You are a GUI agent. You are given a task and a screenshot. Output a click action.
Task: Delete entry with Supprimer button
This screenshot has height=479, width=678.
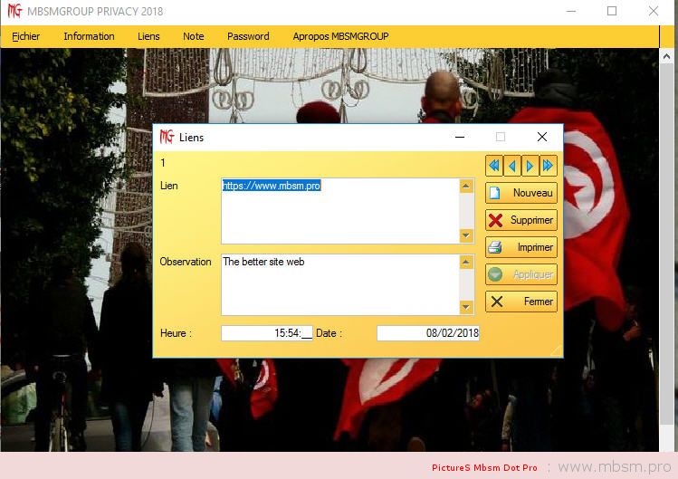[521, 220]
